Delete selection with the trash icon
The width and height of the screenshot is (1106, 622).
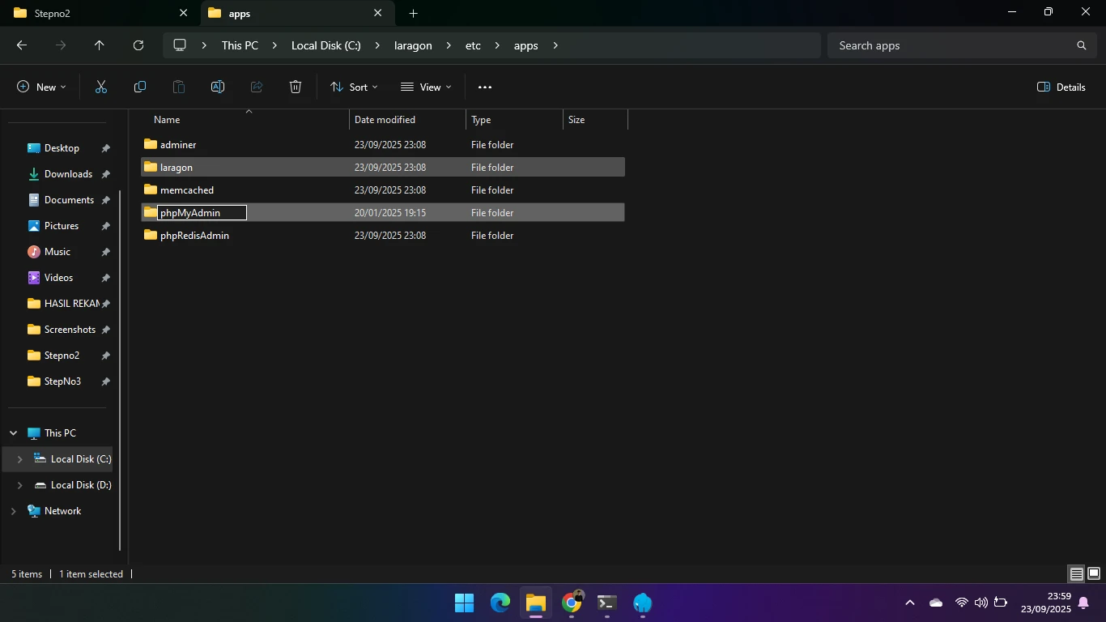[296, 87]
